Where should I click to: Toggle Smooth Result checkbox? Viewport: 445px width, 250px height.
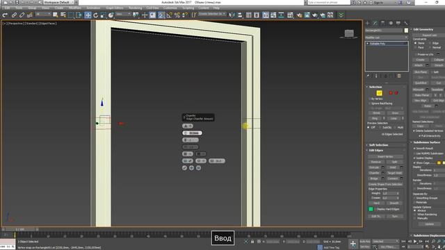pos(414,149)
